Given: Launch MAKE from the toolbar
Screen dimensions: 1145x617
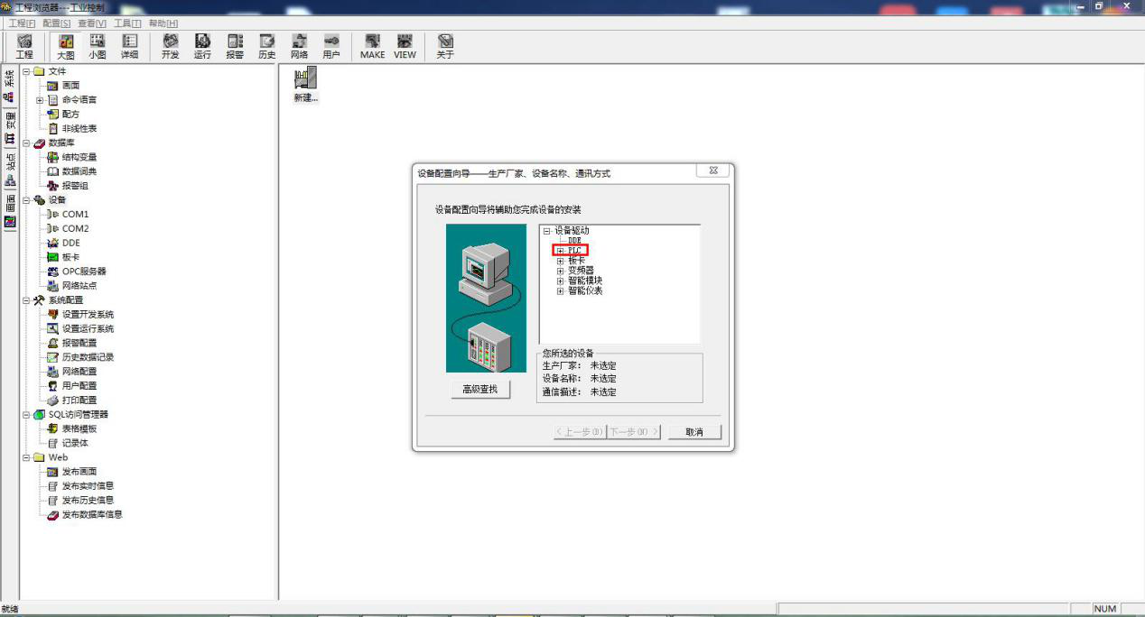Looking at the screenshot, I should (x=372, y=46).
